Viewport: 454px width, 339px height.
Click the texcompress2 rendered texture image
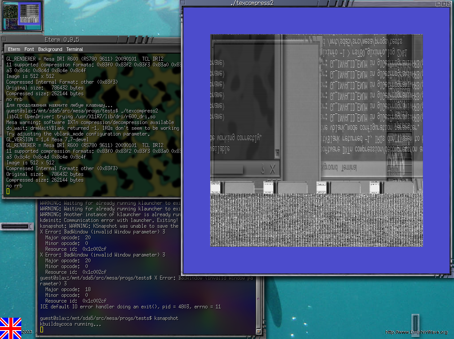point(316,140)
